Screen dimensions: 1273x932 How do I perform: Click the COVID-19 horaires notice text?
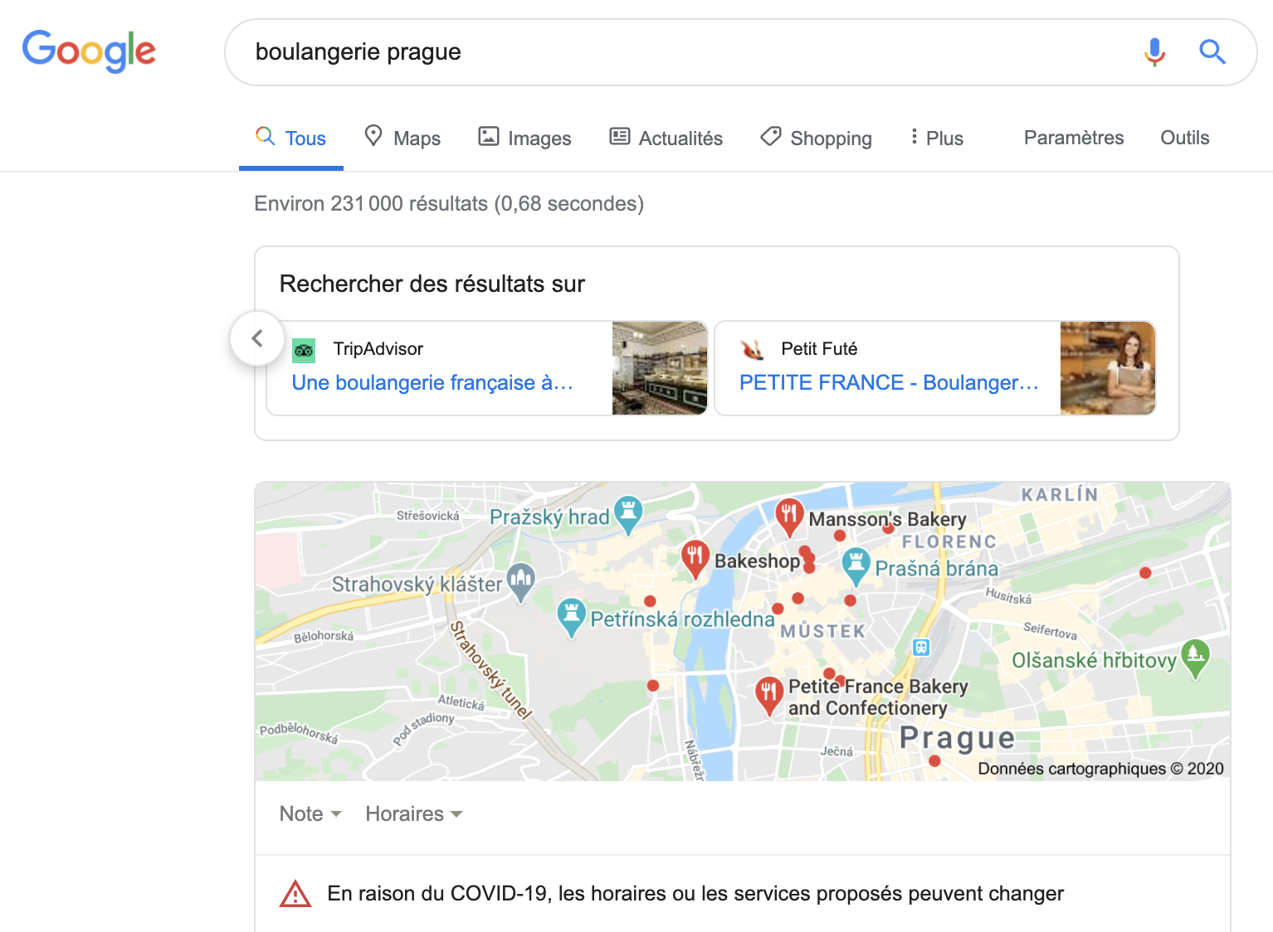(x=695, y=894)
